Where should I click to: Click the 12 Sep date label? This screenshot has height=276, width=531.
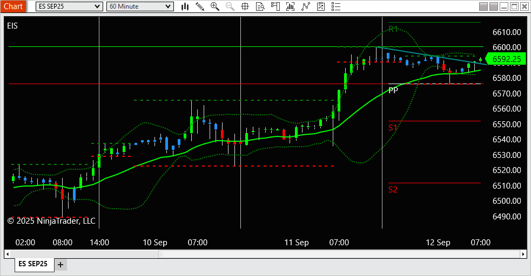click(x=438, y=243)
